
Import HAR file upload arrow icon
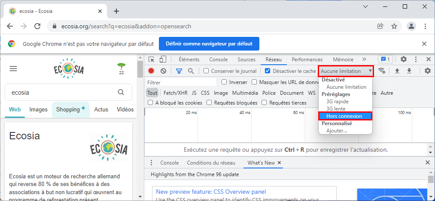pyautogui.click(x=397, y=71)
